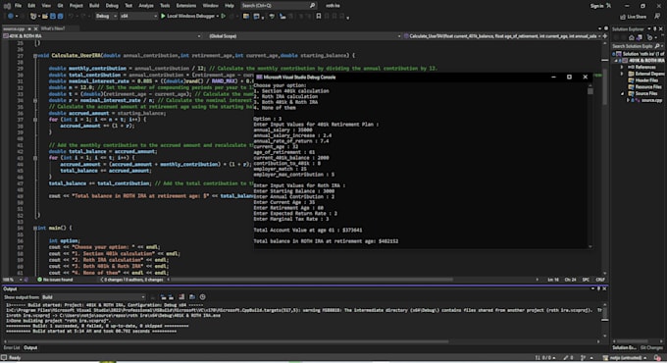Open the File menu
Image resolution: width=667 pixels, height=363 pixels.
(18, 6)
